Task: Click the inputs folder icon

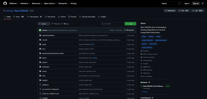Action: (x=40, y=58)
